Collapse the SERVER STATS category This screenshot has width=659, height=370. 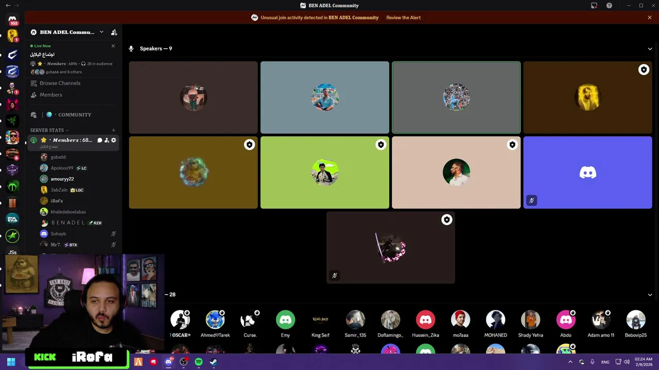click(x=49, y=130)
